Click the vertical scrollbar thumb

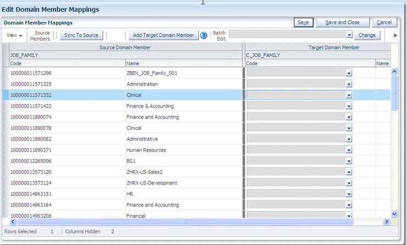[x=394, y=93]
